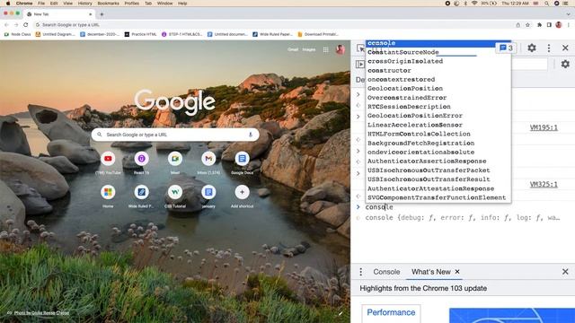575x323 pixels.
Task: Open console settings gear icon
Action: (x=565, y=64)
